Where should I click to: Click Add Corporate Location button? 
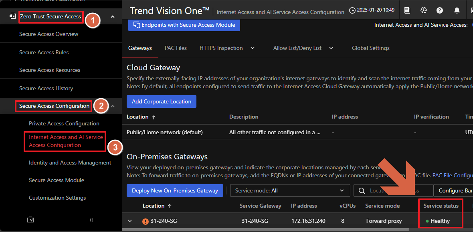coord(162,101)
